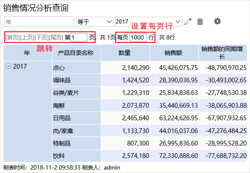Click the pencil edit filter icon
The width and height of the screenshot is (250, 173).
188,21
